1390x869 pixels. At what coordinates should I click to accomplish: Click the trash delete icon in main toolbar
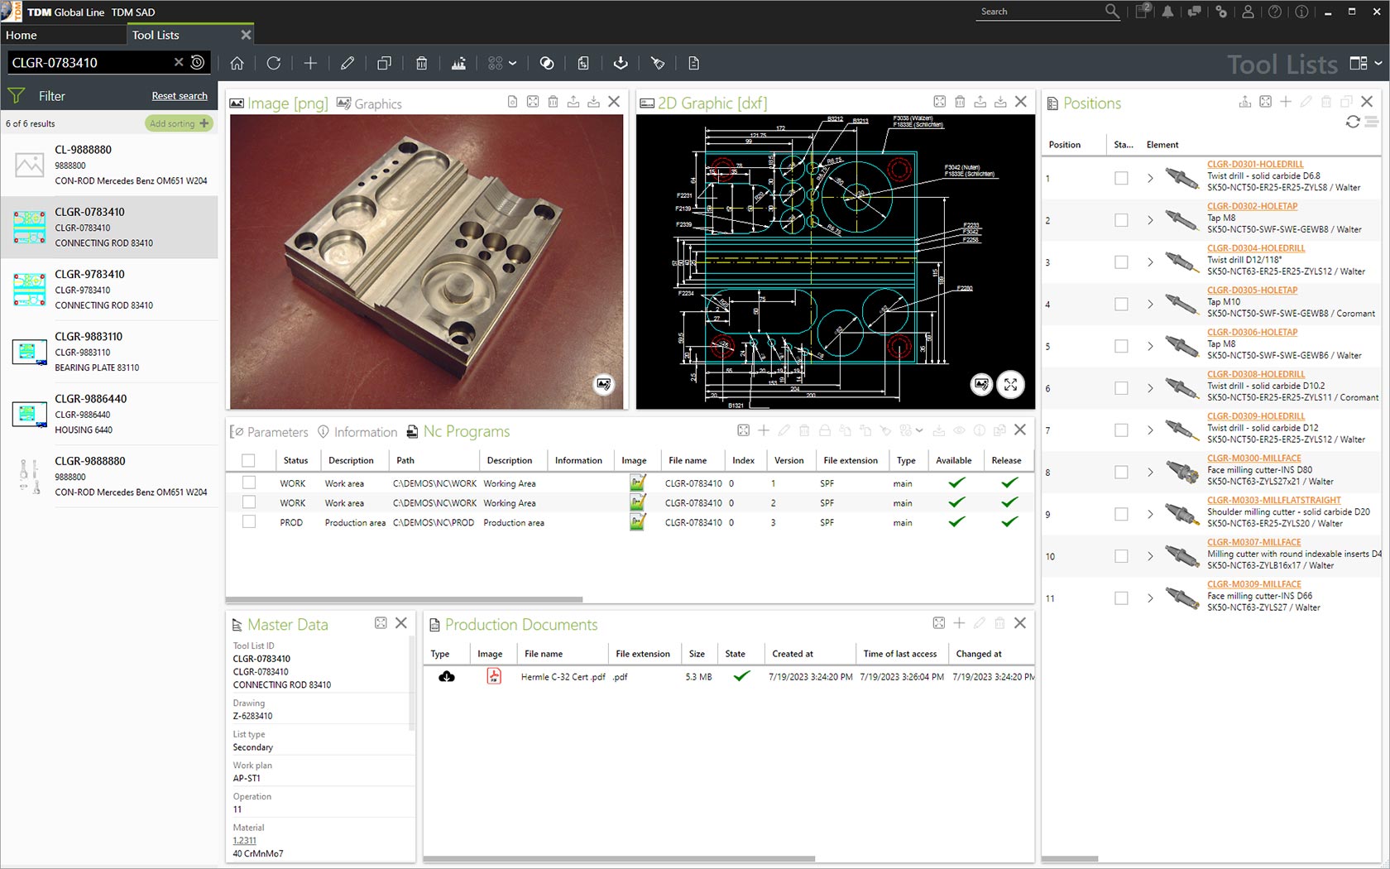421,63
